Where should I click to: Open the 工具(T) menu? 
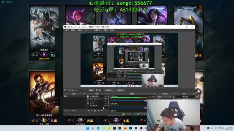(x=106, y=30)
